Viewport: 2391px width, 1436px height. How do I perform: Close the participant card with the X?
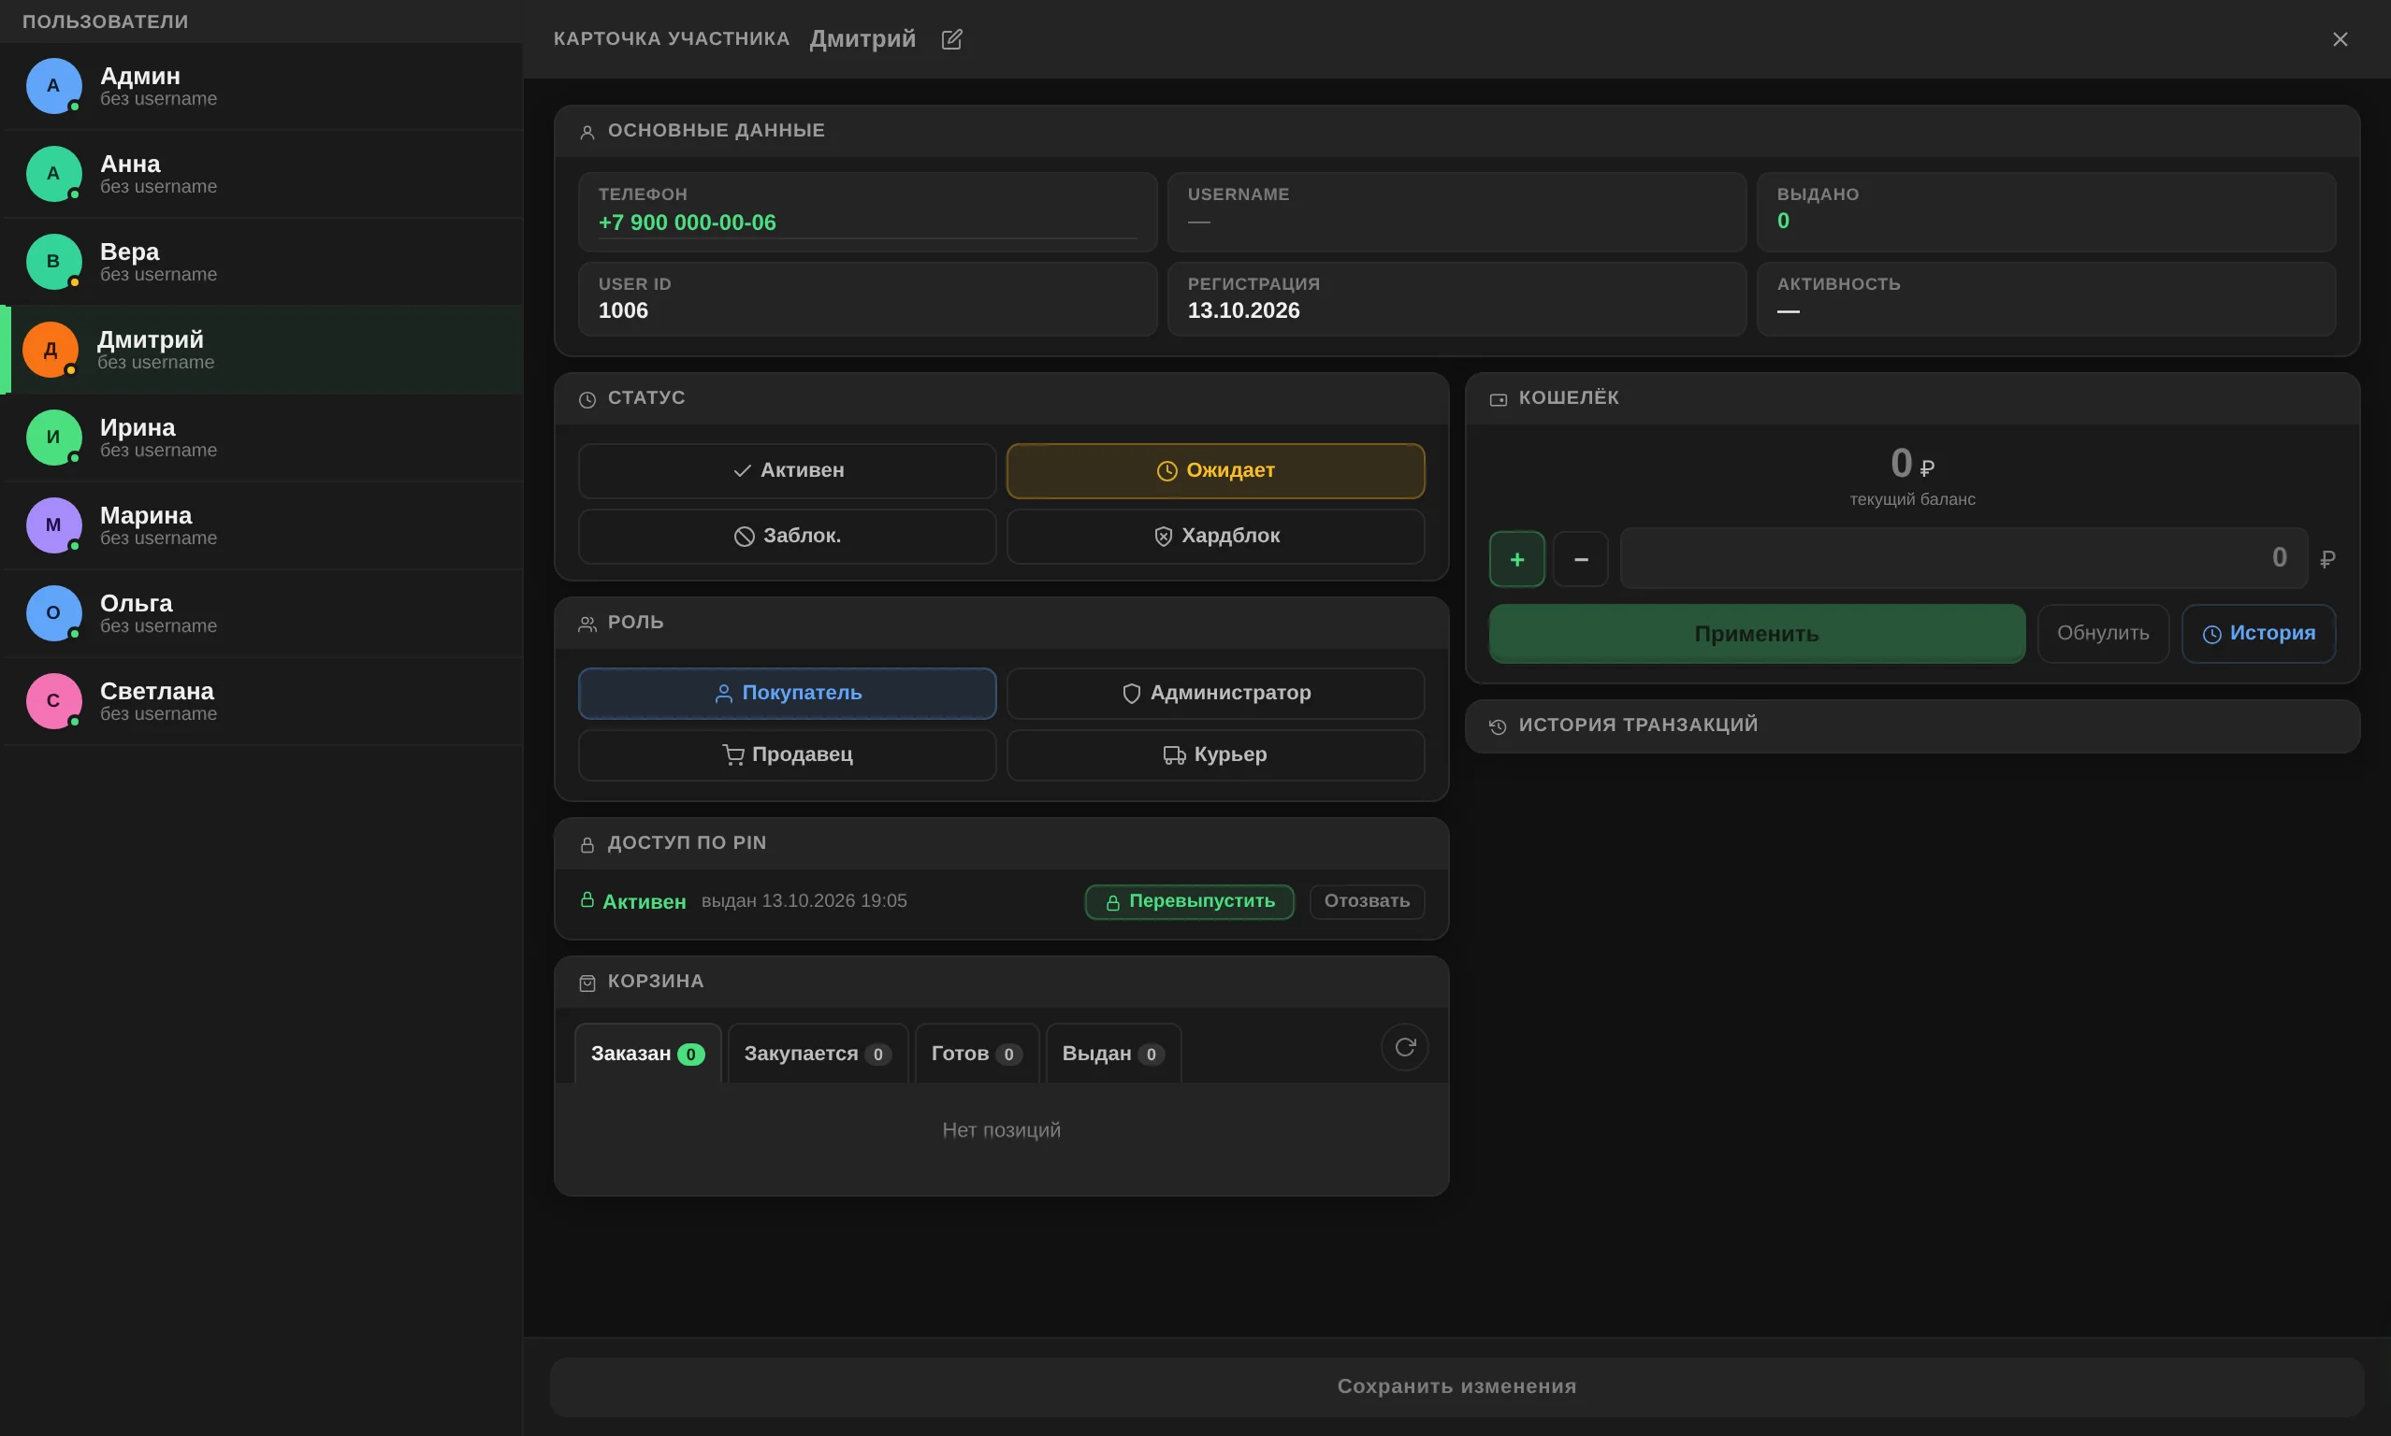[2340, 38]
